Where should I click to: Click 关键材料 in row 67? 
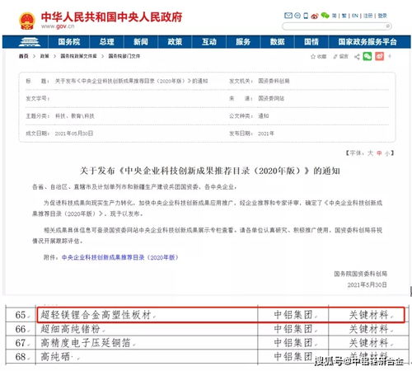tap(369, 343)
